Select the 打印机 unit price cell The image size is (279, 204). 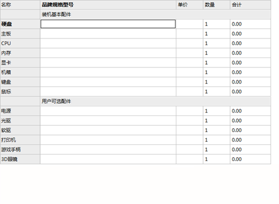click(190, 140)
